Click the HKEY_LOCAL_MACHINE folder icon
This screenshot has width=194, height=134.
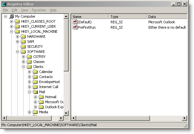17,31
